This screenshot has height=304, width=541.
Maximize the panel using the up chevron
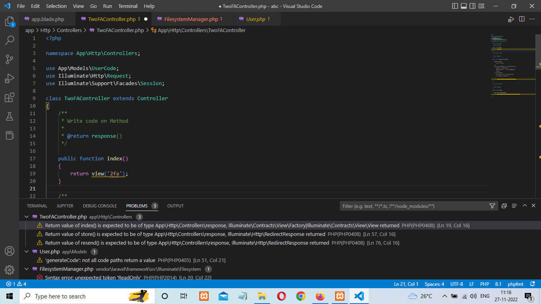click(x=525, y=206)
